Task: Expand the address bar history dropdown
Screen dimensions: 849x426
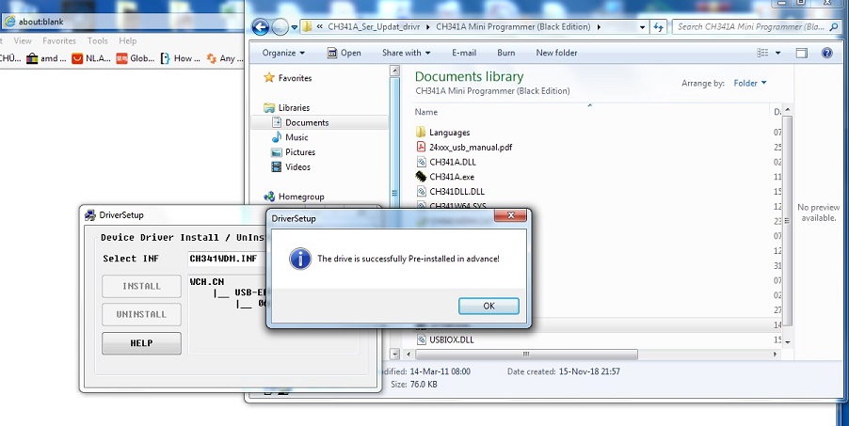Action: 642,27
